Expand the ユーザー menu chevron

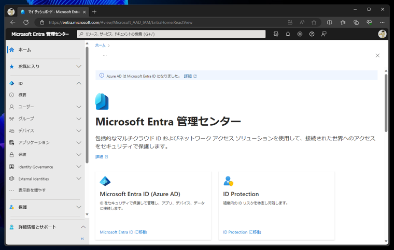click(x=79, y=107)
